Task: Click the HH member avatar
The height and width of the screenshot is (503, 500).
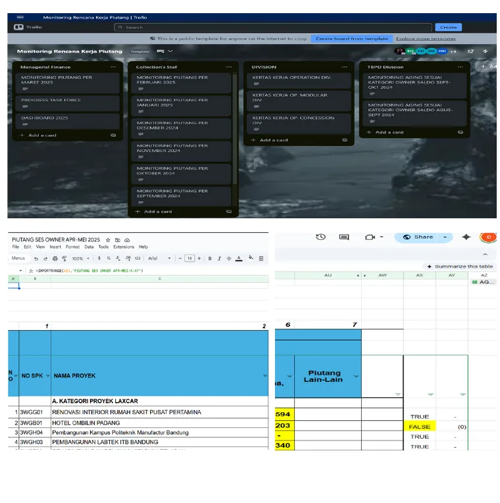Action: tap(442, 51)
